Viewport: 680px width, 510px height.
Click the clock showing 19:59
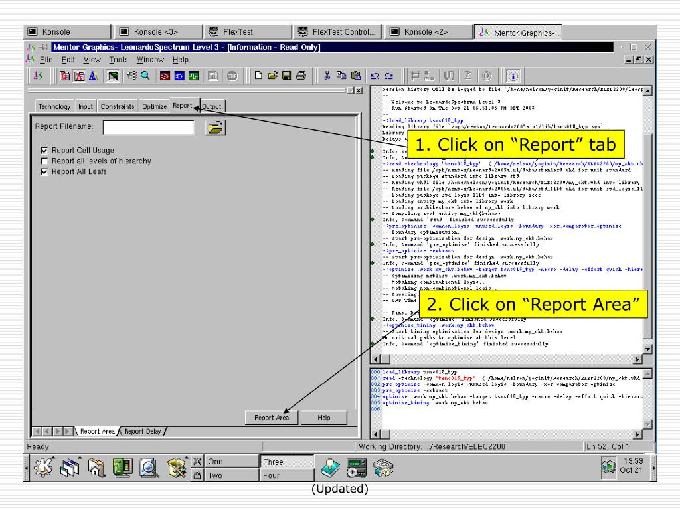[633, 461]
